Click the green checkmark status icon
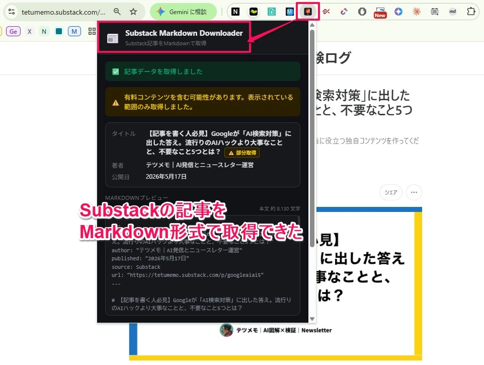The height and width of the screenshot is (365, 484). click(x=115, y=71)
